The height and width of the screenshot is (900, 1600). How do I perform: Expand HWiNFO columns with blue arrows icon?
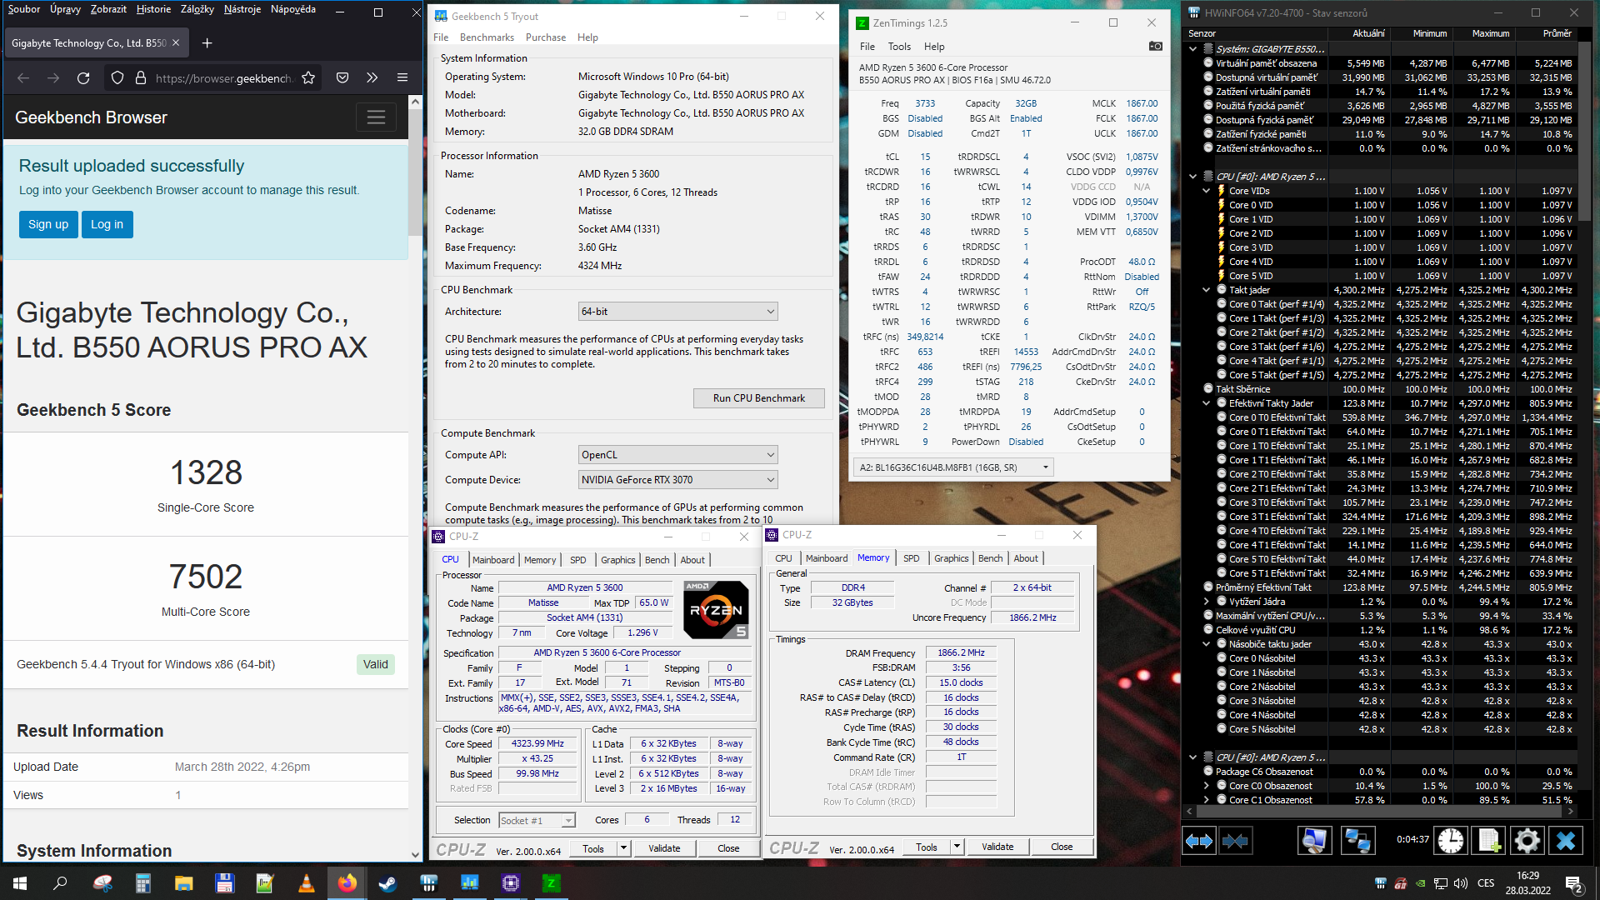point(1199,841)
